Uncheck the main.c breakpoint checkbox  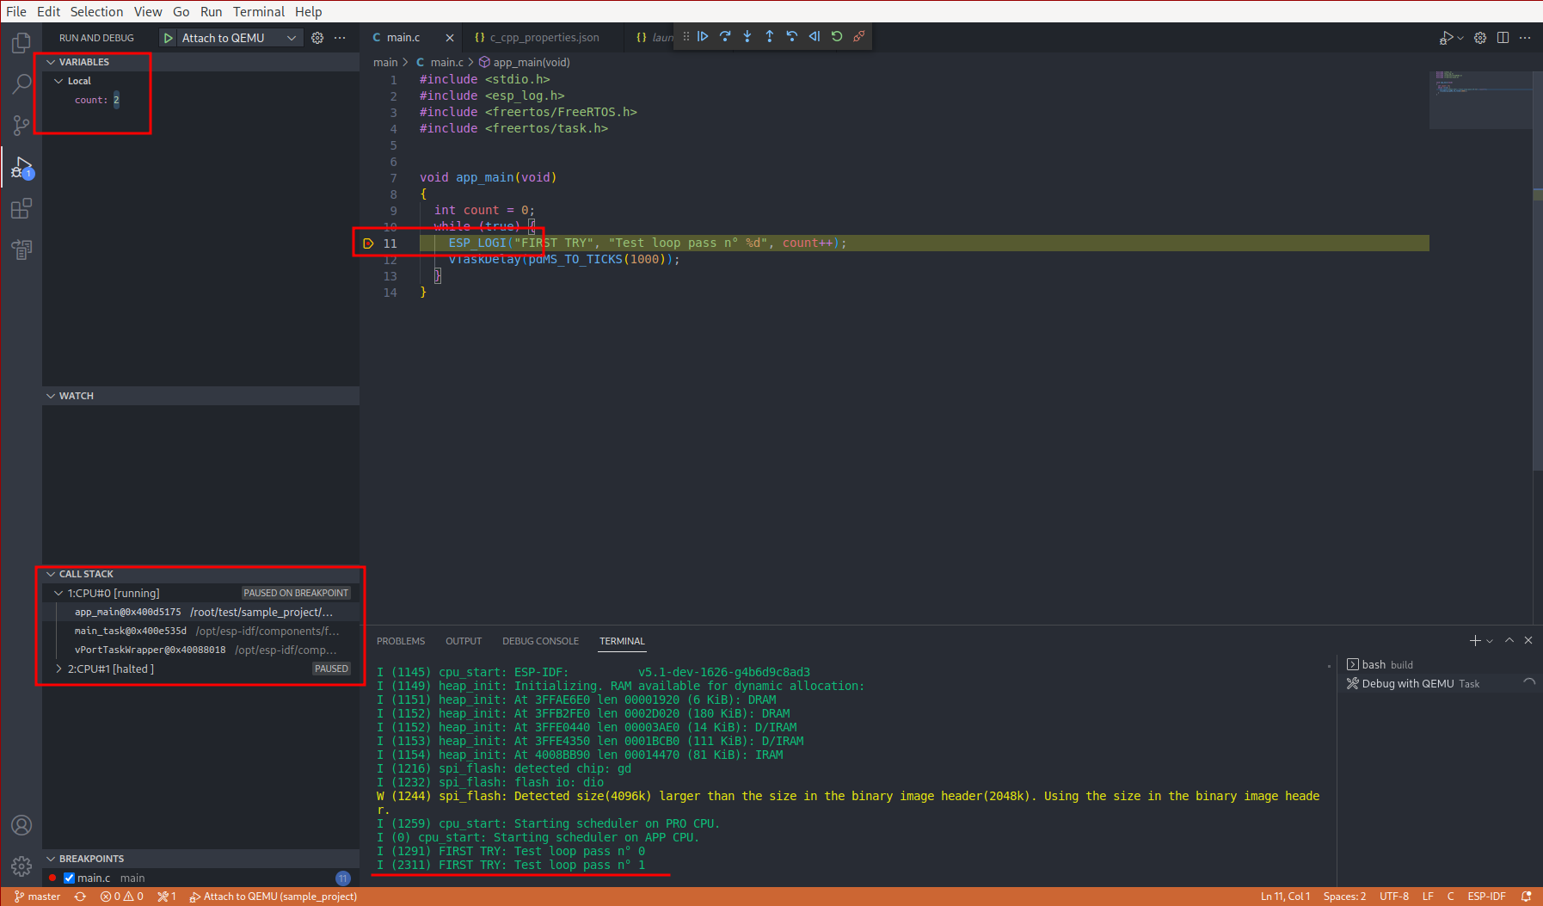click(70, 878)
